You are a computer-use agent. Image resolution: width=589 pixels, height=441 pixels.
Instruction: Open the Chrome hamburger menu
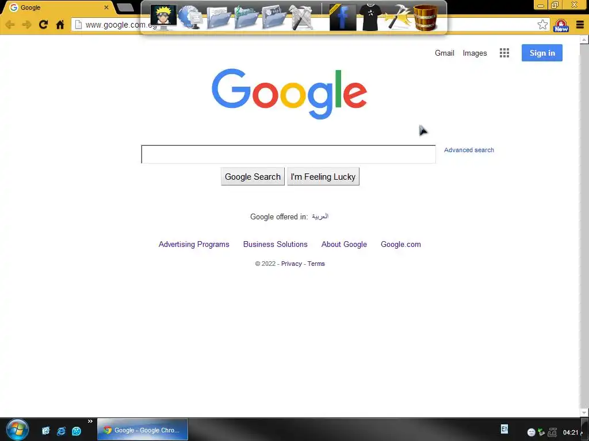tap(580, 25)
